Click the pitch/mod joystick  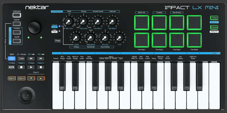click(26, 96)
